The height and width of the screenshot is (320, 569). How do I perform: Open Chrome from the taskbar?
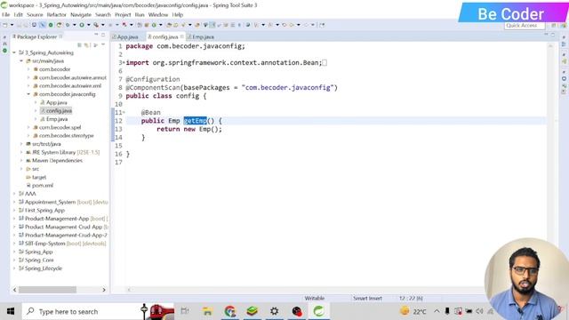(x=230, y=311)
